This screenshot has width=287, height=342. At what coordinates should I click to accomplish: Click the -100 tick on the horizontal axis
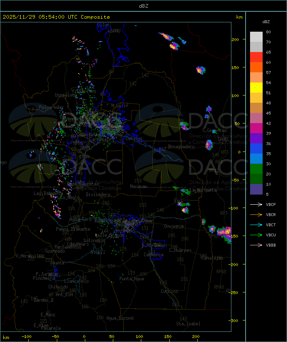pyautogui.click(x=26, y=337)
